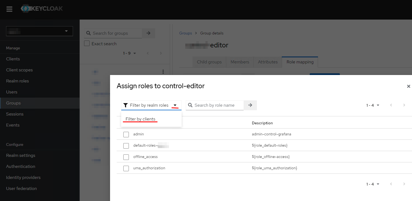Go to previous page of roles
The width and height of the screenshot is (412, 201).
coord(391,105)
